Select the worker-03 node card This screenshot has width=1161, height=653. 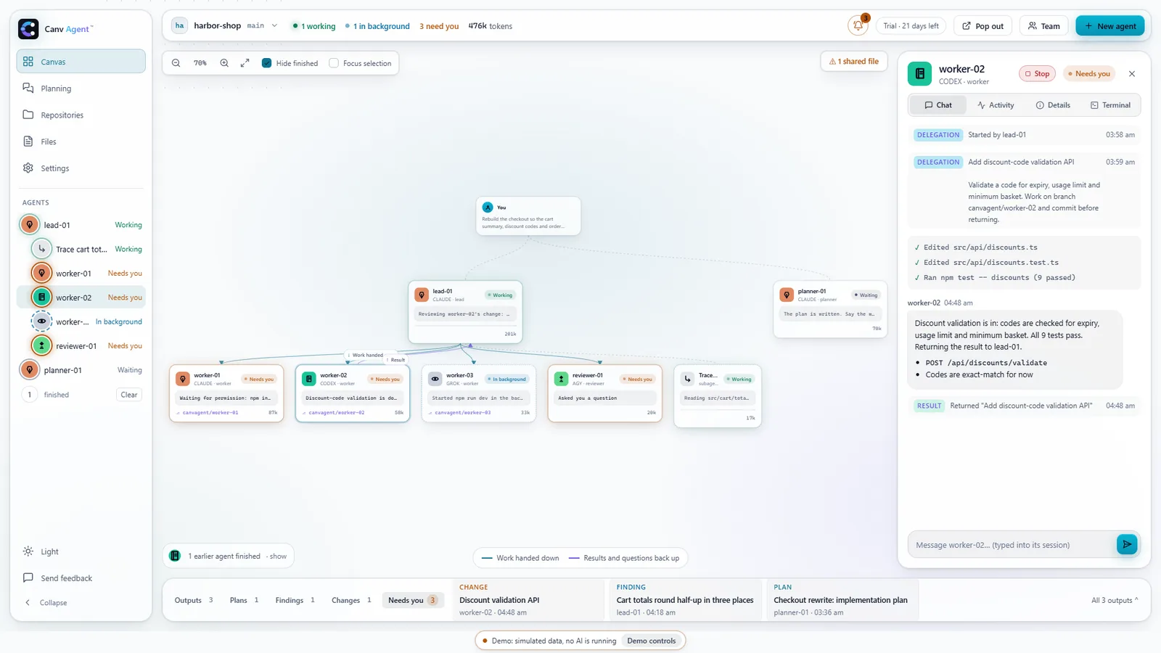[x=479, y=394]
